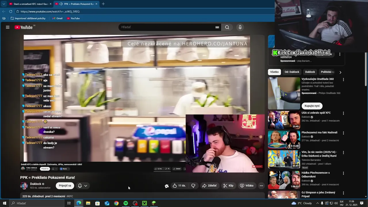368x207 pixels.
Task: Expand the tab search chevron at top-left
Action: 4,4
